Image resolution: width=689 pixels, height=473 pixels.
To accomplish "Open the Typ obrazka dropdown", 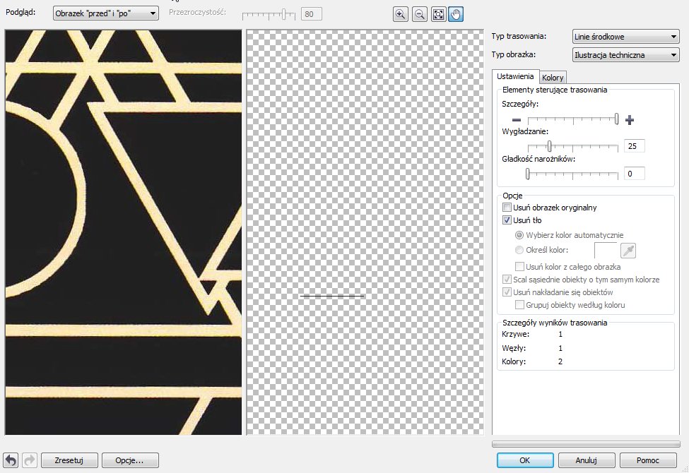I will point(625,55).
